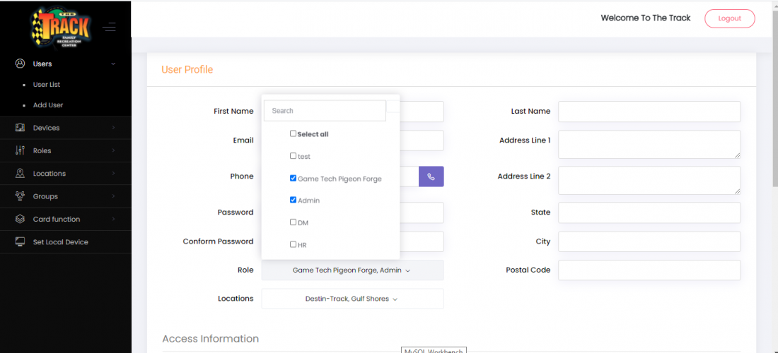Expand the Card function menu chevron
778x353 pixels.
113,219
